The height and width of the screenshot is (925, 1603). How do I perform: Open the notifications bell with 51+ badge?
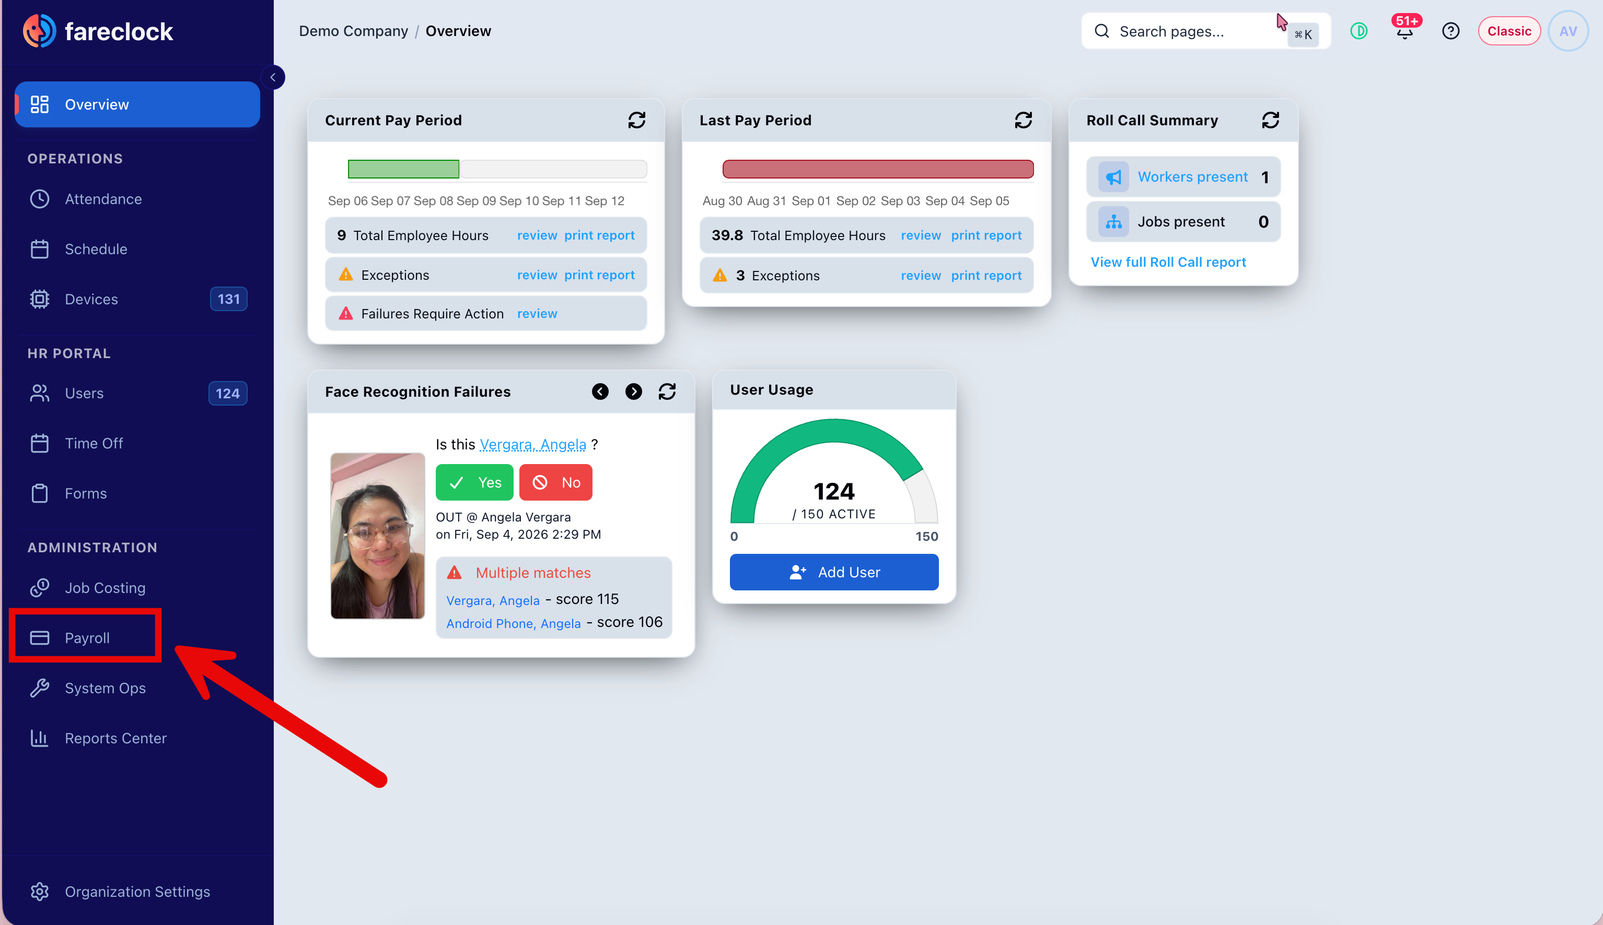[1404, 30]
